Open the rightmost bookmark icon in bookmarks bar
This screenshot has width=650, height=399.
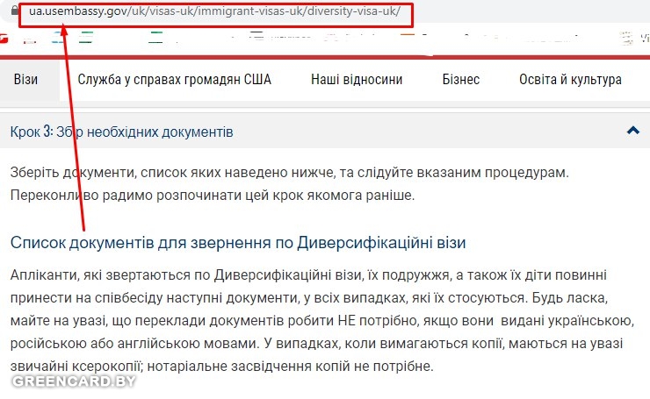(627, 37)
